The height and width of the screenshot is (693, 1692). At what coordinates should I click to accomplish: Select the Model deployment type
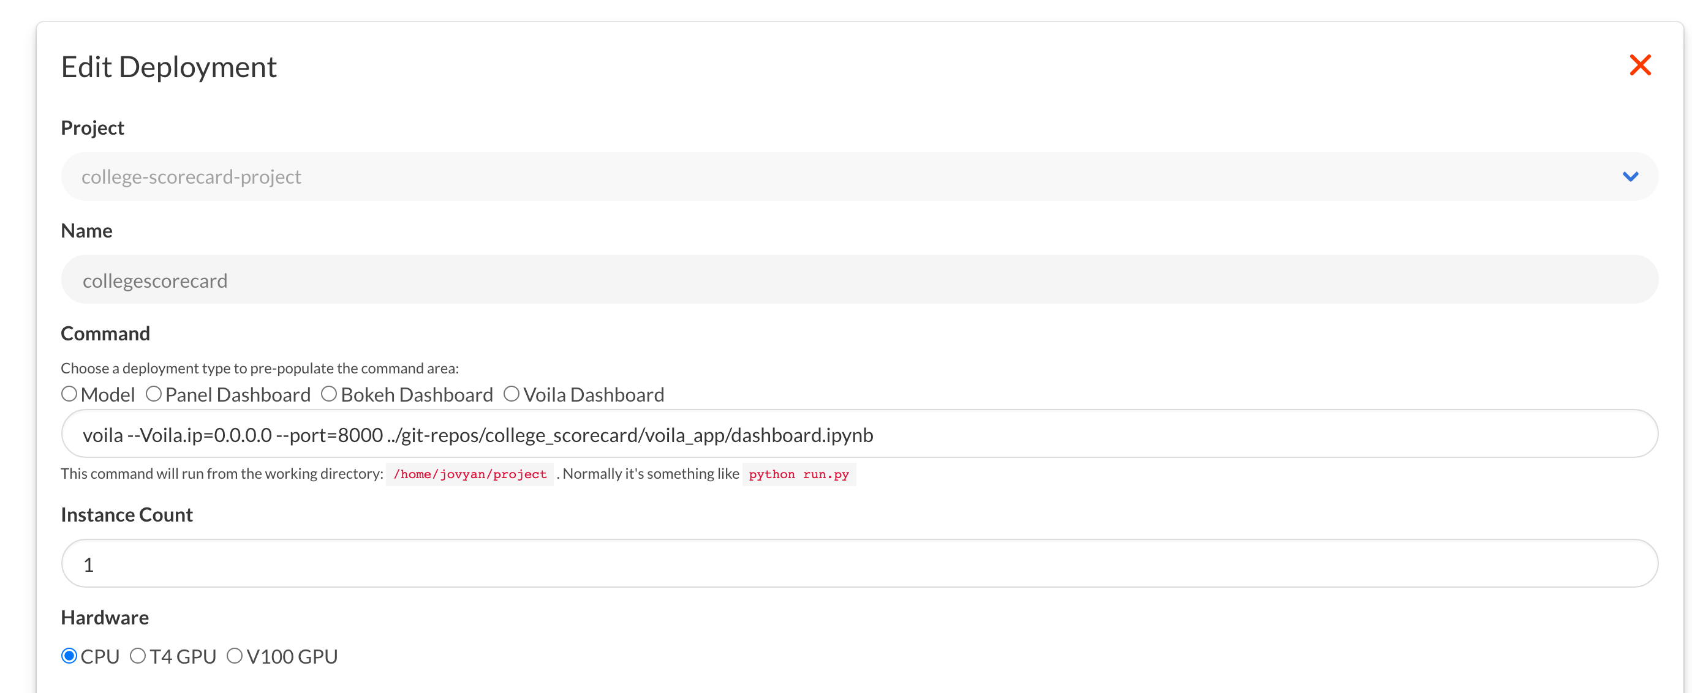click(69, 394)
